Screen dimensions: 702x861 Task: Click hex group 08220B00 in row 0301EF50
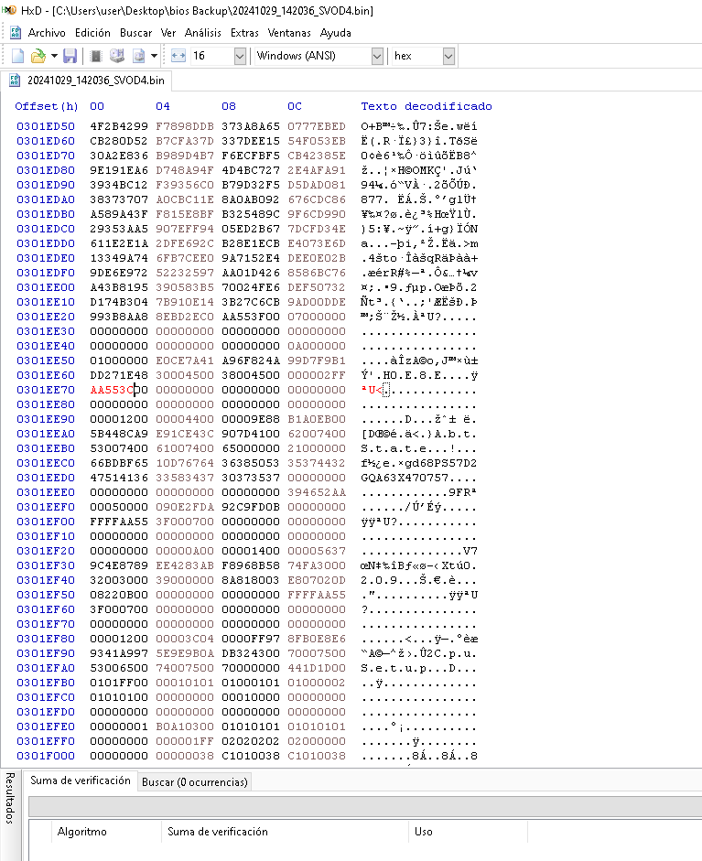[119, 595]
